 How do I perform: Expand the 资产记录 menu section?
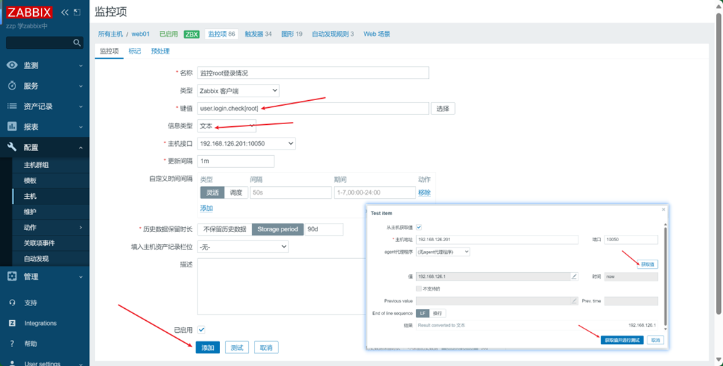pos(44,106)
